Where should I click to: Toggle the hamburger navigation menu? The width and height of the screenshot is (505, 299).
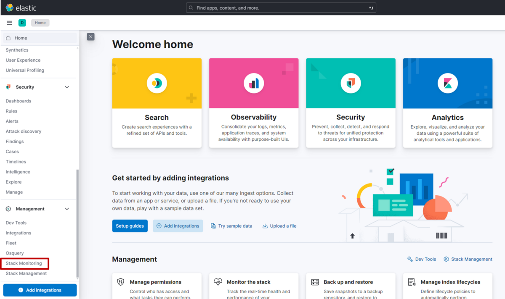click(9, 23)
